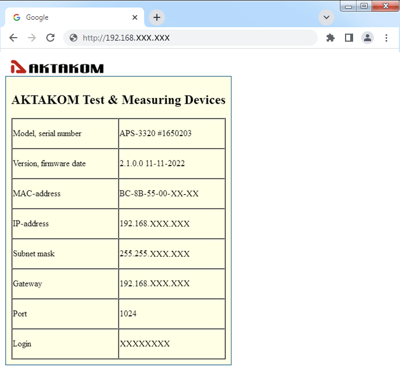Click the IP-address row value

(x=155, y=224)
